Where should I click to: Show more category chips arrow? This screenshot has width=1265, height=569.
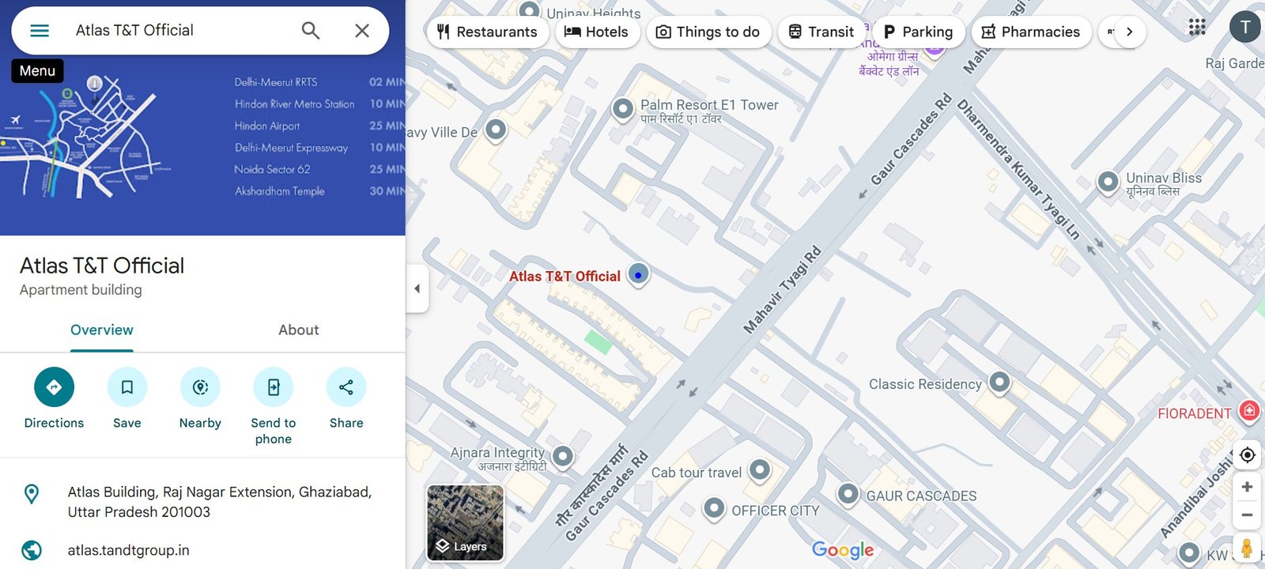[1129, 32]
